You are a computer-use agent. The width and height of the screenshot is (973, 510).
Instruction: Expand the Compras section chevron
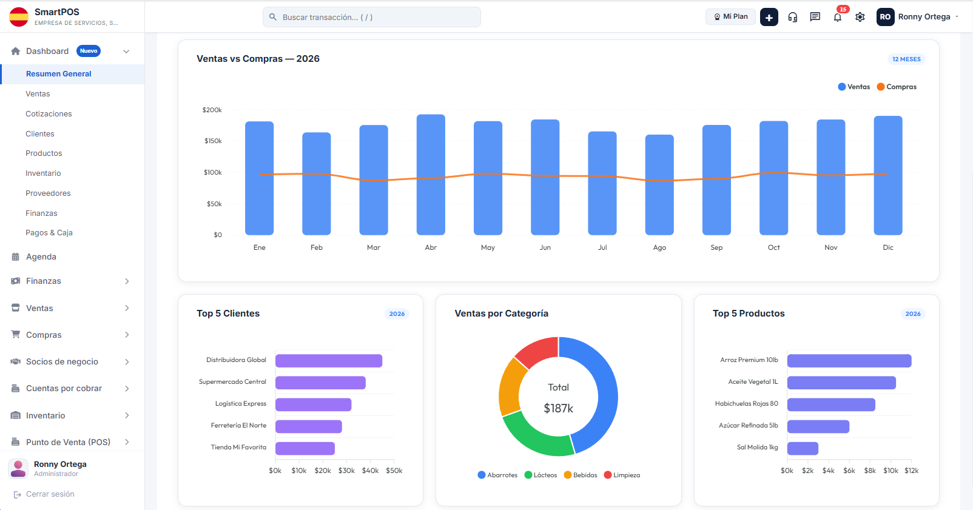(127, 335)
